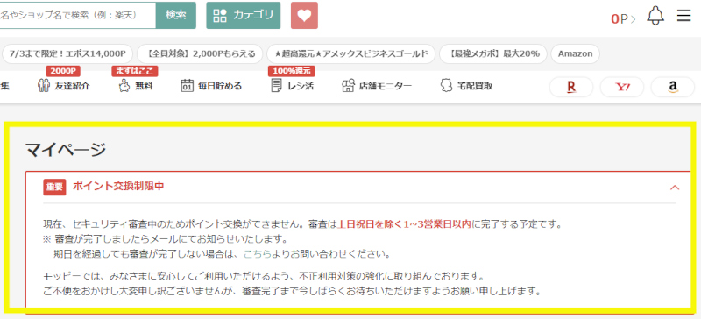
Task: Click the store icon beside 店舗モニター
Action: (348, 86)
